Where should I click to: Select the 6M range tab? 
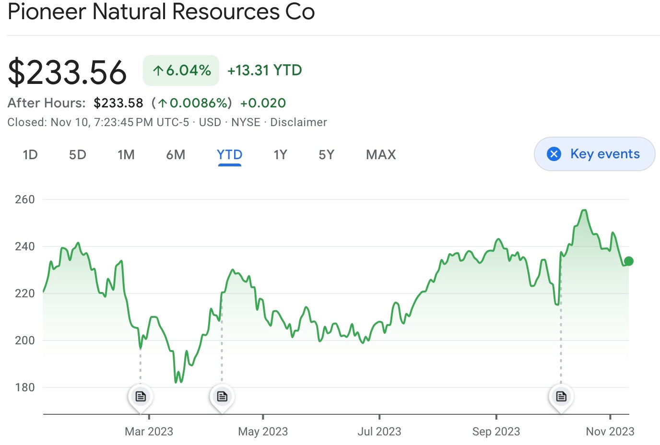coord(176,155)
